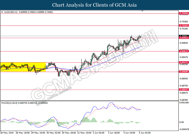Click the 0.69615 red price label
Image resolution: width=189 pixels, height=135 pixels.
pyautogui.click(x=184, y=51)
